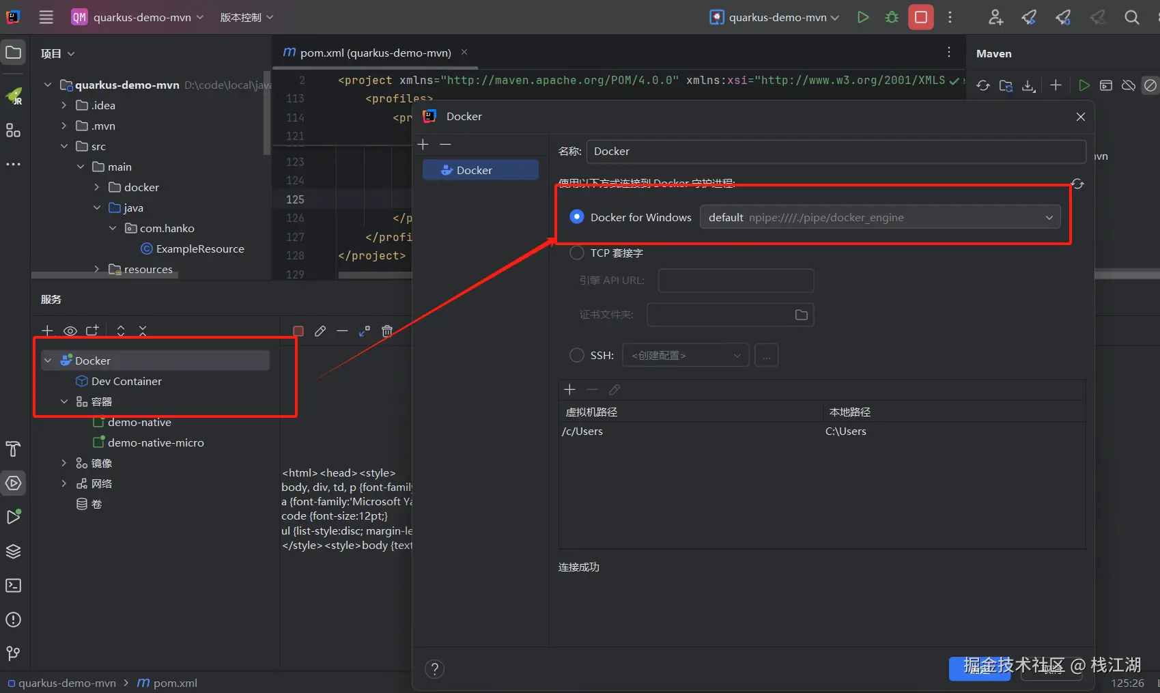Select the /c/Users path mapping row
The image size is (1160, 693).
pyautogui.click(x=822, y=432)
